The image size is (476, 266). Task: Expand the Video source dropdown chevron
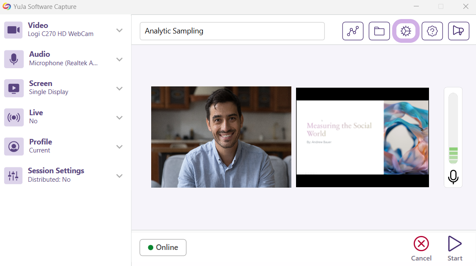119,30
